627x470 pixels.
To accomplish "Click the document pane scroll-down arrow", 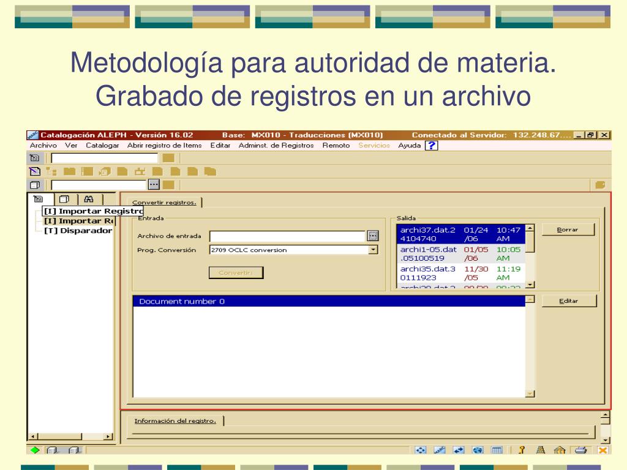I will coord(530,394).
